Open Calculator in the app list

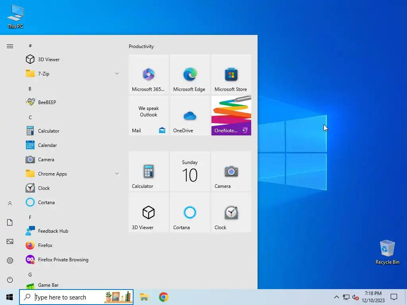pyautogui.click(x=72, y=131)
